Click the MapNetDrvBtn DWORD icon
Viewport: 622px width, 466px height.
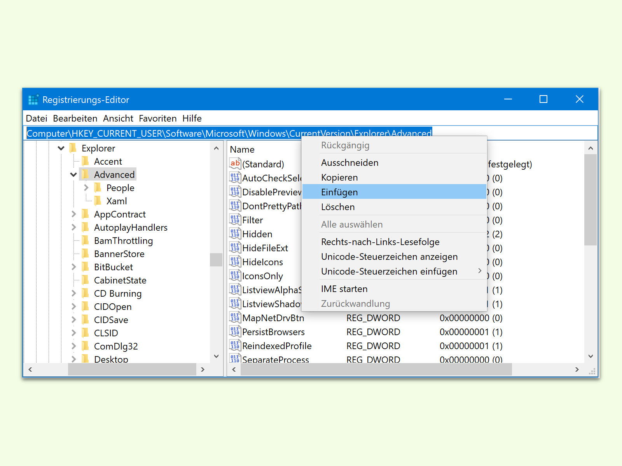pyautogui.click(x=235, y=317)
